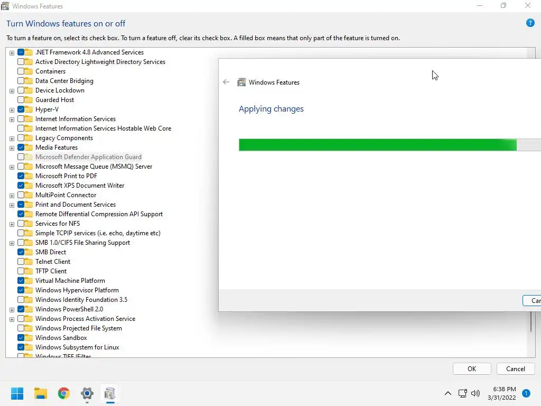The height and width of the screenshot is (406, 541).
Task: Expand Print and Document Services node
Action: point(12,205)
